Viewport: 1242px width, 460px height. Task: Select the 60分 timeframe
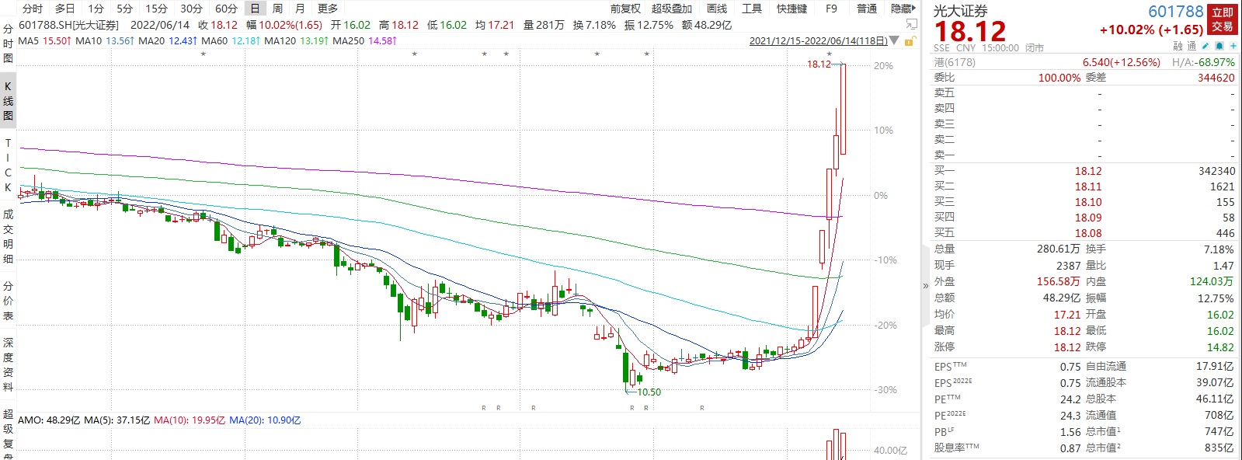pos(226,9)
